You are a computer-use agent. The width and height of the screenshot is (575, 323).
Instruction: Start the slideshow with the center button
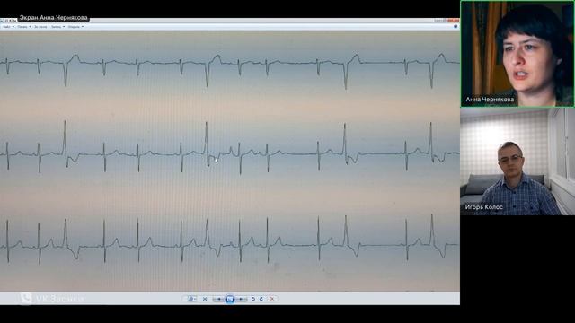pyautogui.click(x=230, y=299)
